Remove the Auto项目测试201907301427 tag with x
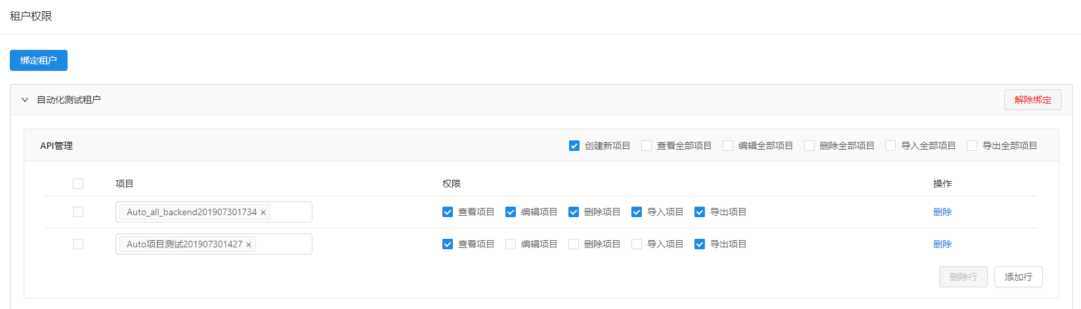 click(x=249, y=245)
